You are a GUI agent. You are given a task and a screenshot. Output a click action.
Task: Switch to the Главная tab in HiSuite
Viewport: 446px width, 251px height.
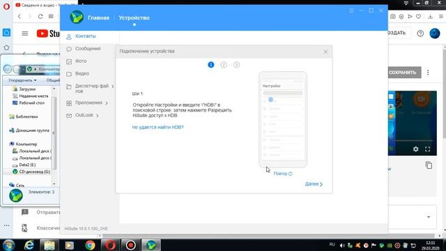98,17
